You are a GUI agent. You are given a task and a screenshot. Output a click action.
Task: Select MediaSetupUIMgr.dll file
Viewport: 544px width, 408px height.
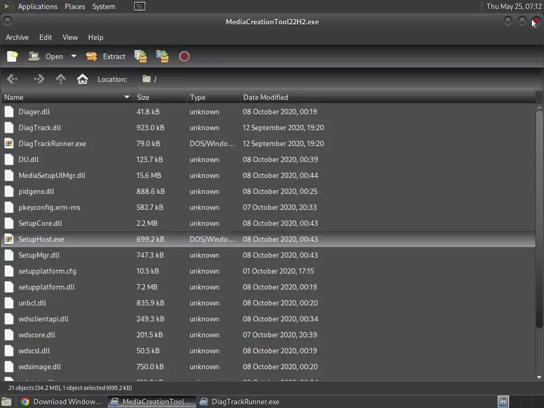[268, 175]
